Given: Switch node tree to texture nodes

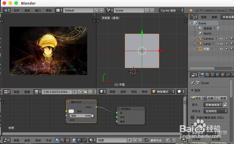Looking at the screenshot, I should click(x=67, y=140).
